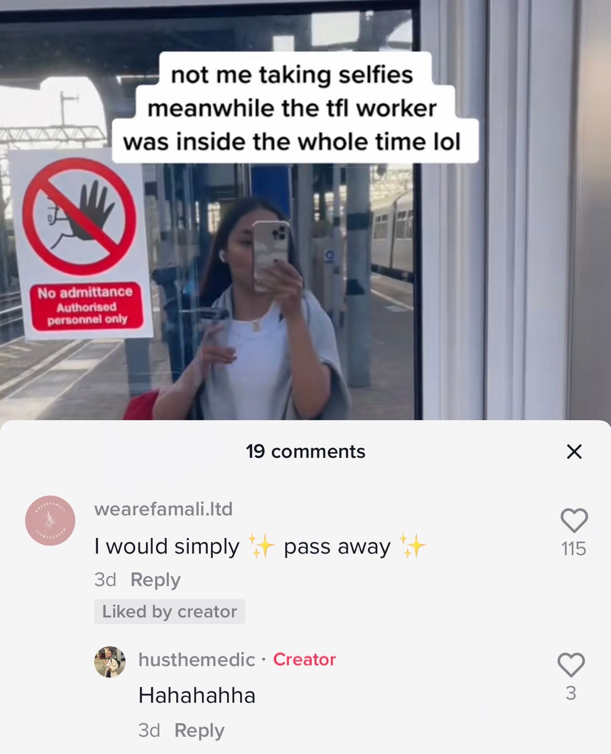Image resolution: width=611 pixels, height=754 pixels.
Task: Tap the video above the comments
Action: (305, 209)
